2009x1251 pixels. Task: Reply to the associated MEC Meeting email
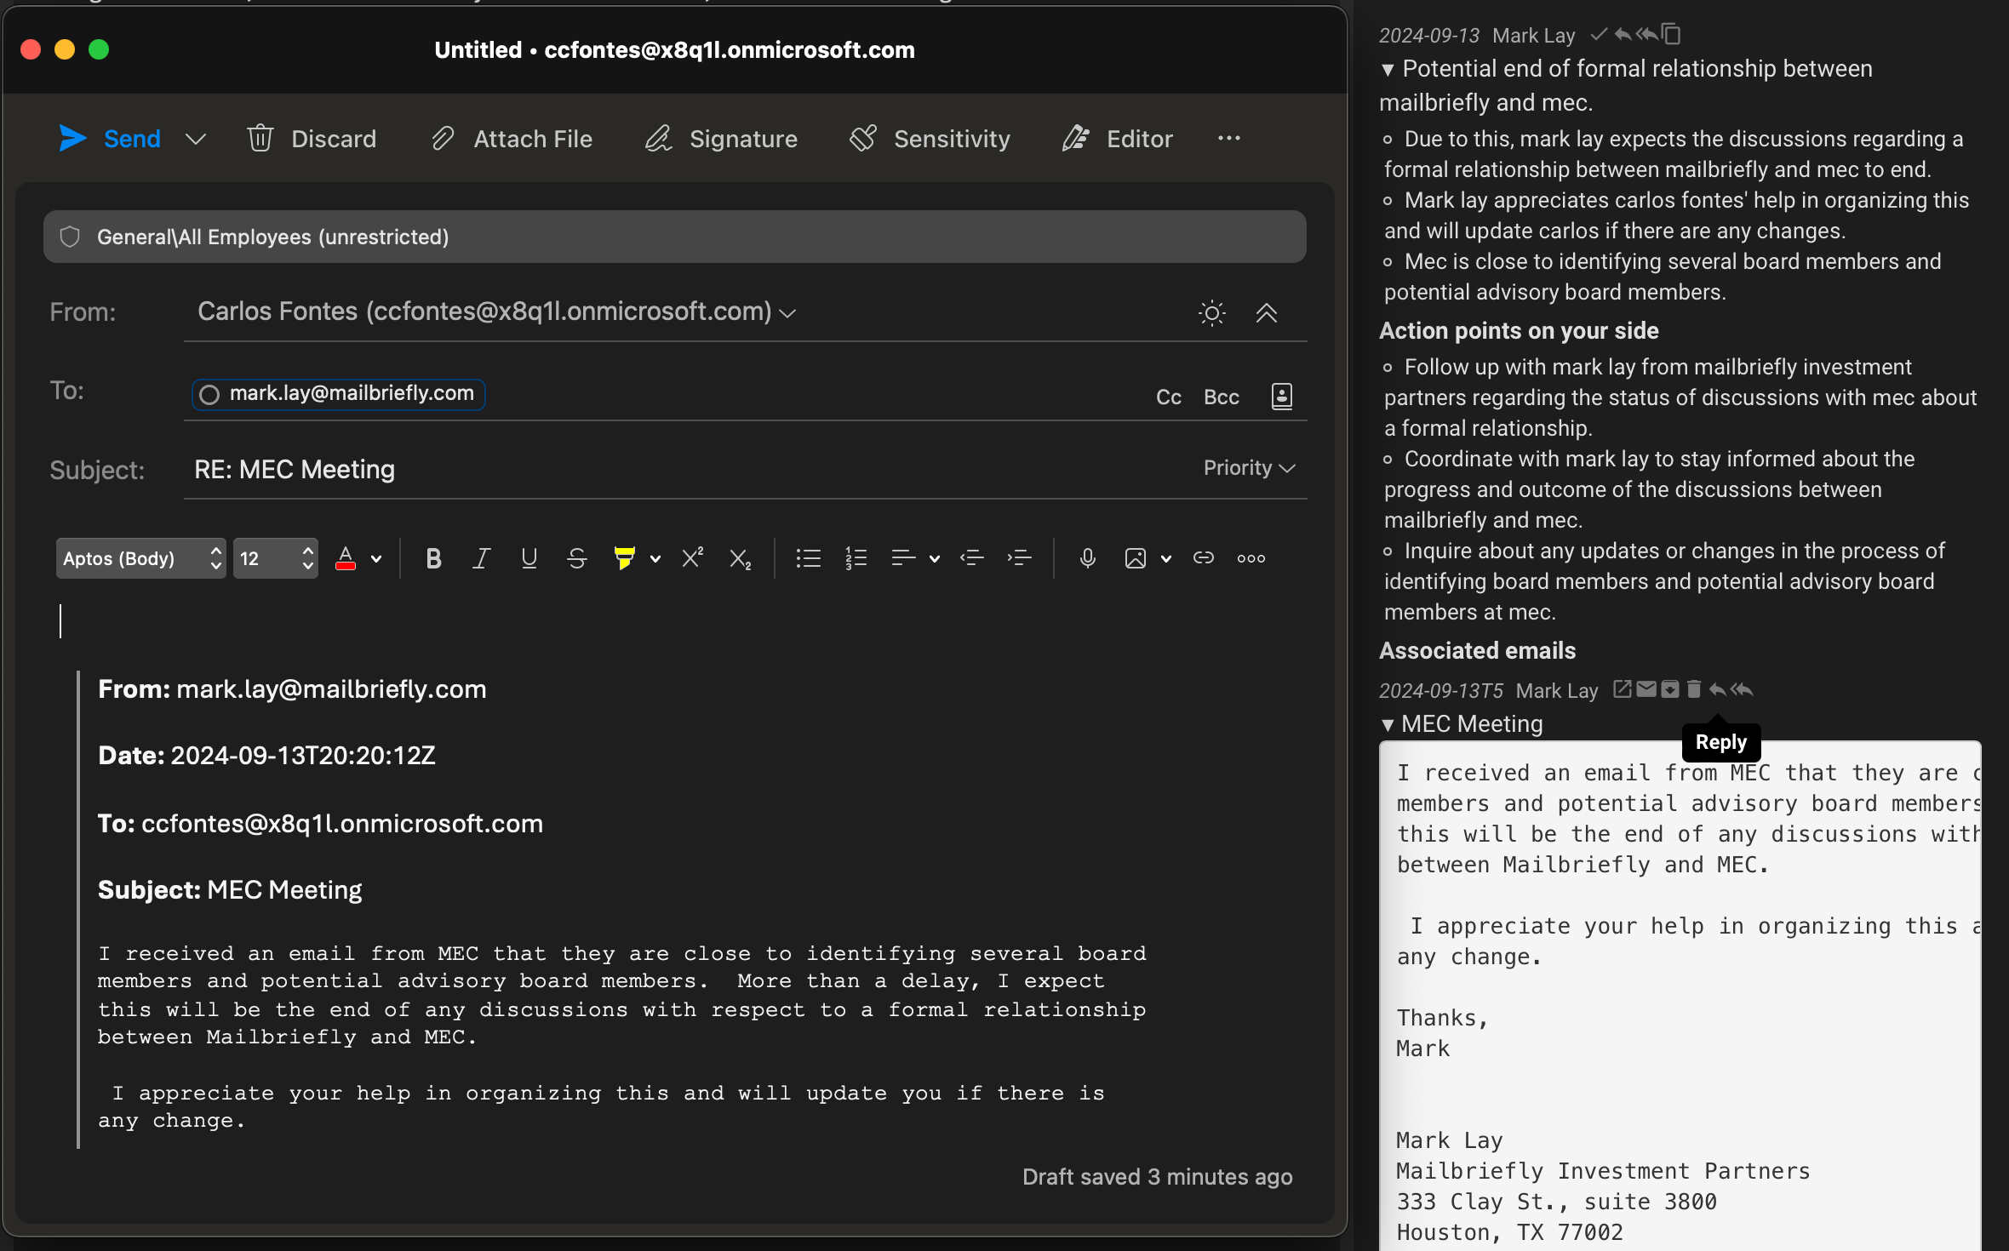[1717, 689]
